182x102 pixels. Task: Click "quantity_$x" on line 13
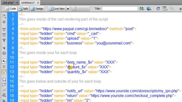[76, 72]
